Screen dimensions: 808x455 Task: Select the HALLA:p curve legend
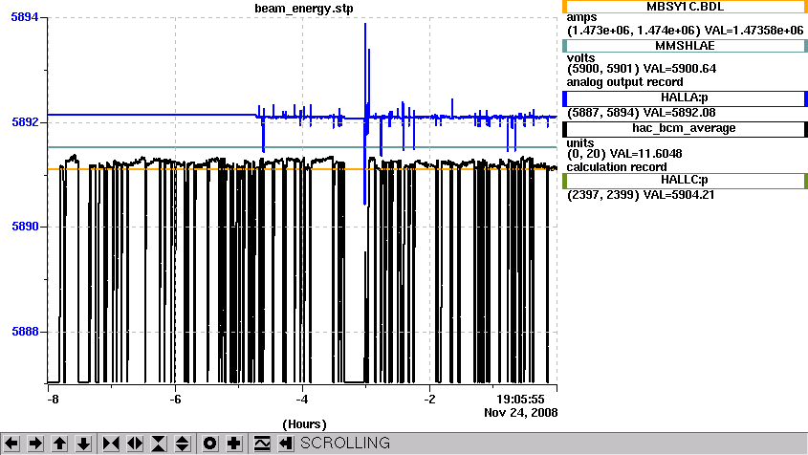pos(685,97)
